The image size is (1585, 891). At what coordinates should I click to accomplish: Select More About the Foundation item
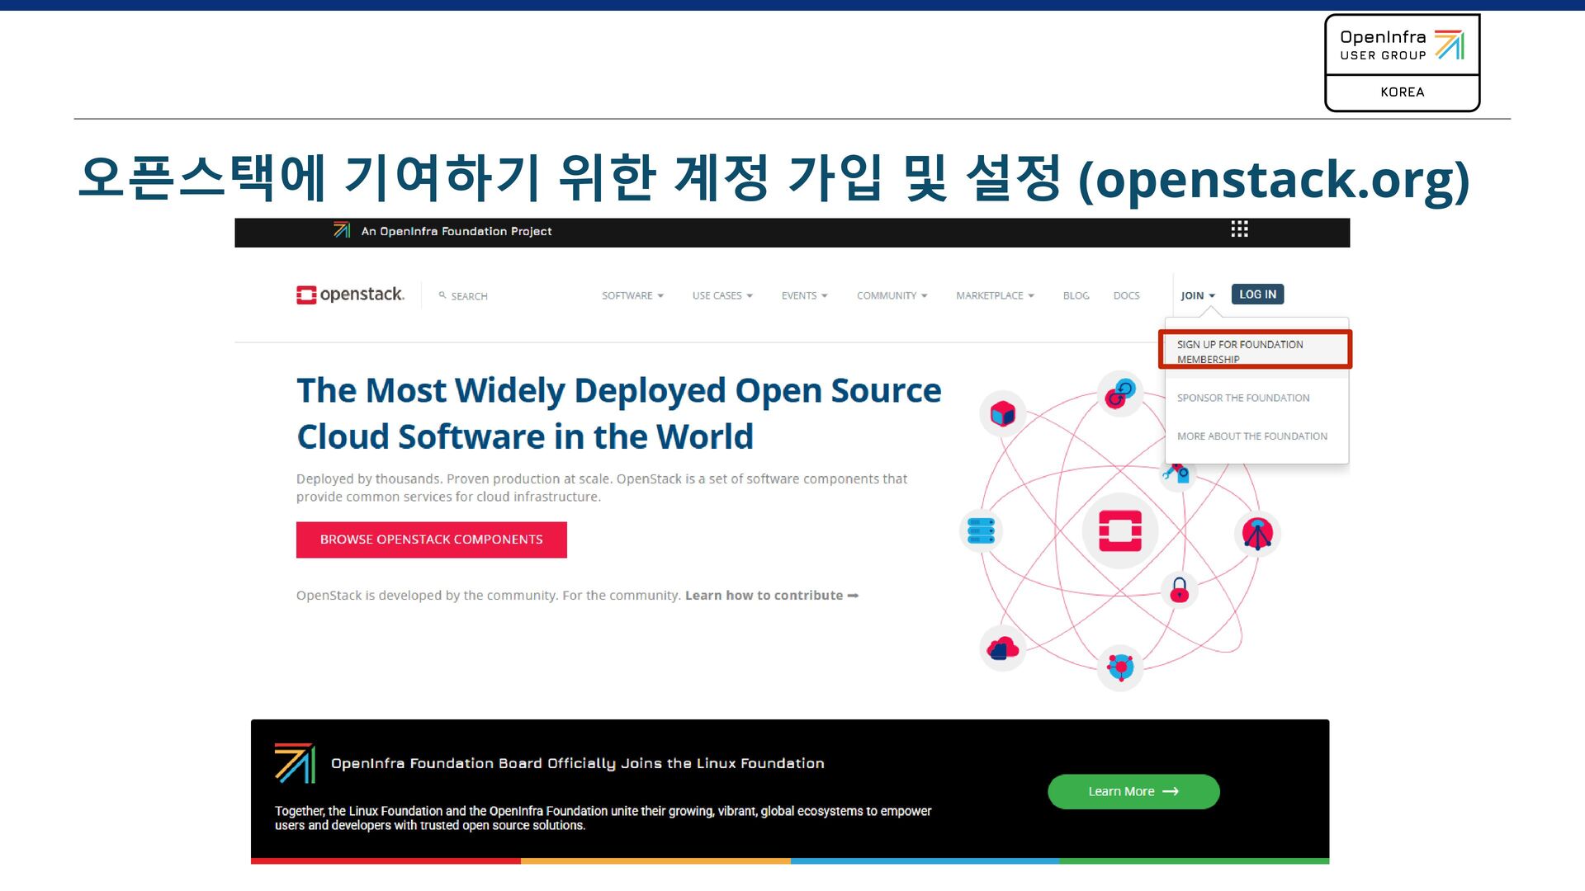[1252, 436]
